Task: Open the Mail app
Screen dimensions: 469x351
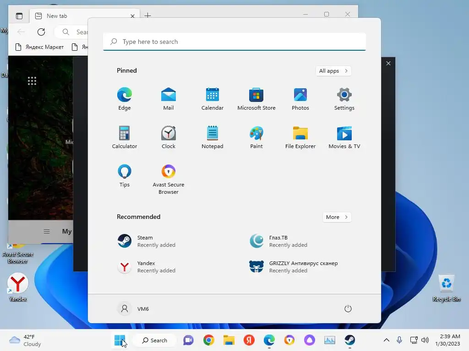Action: coord(169,99)
